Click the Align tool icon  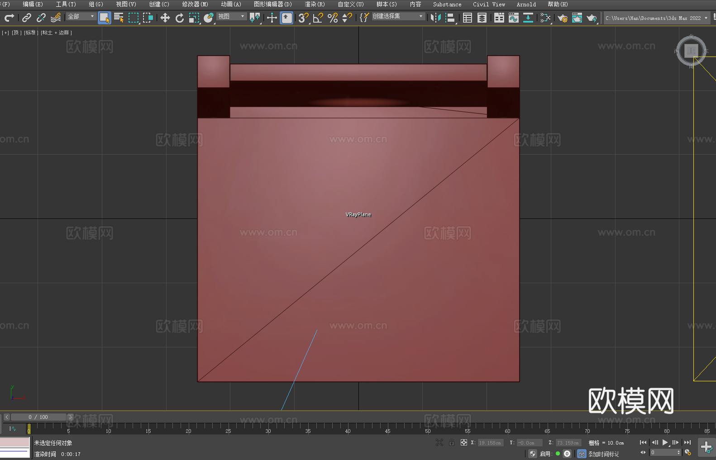pyautogui.click(x=450, y=18)
